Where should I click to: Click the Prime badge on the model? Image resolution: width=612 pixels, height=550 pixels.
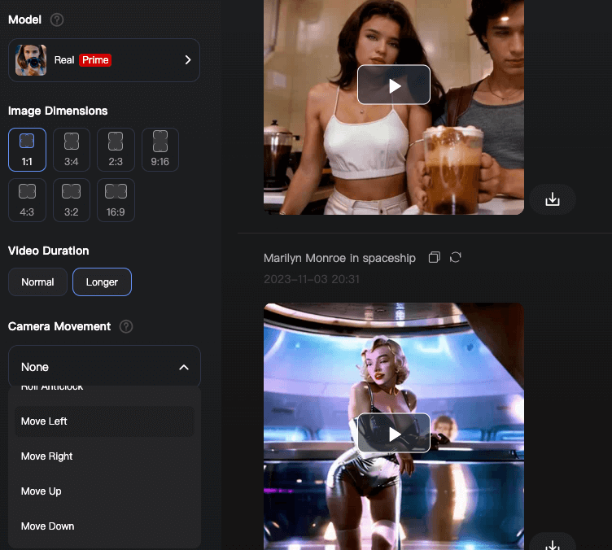(x=95, y=60)
